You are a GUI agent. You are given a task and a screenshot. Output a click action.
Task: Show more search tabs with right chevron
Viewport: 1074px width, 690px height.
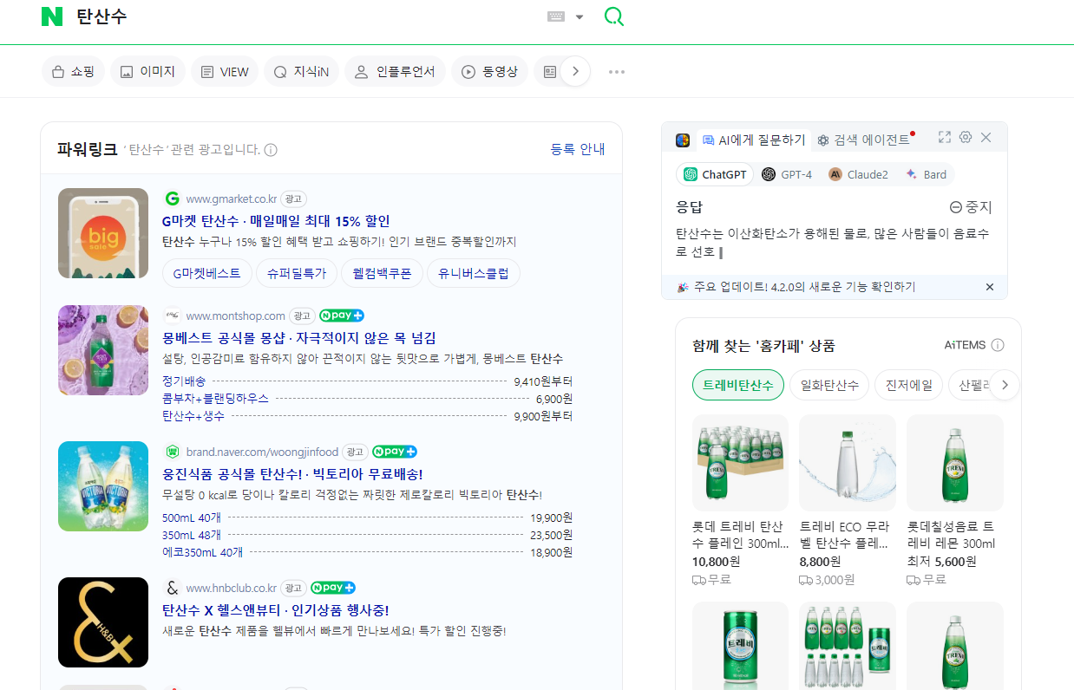(575, 72)
